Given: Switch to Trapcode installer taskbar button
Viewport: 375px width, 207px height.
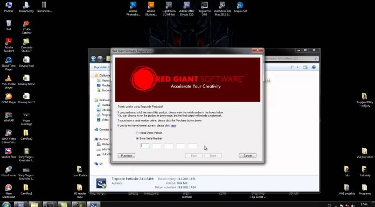Looking at the screenshot, I should pyautogui.click(x=93, y=204).
